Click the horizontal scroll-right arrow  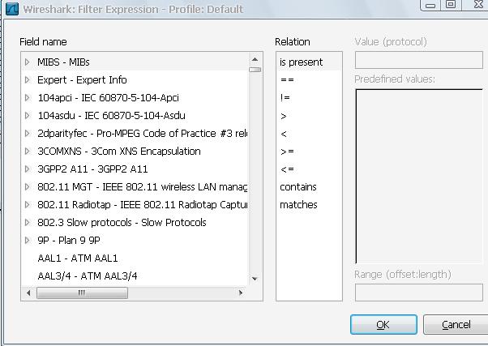tap(240, 293)
